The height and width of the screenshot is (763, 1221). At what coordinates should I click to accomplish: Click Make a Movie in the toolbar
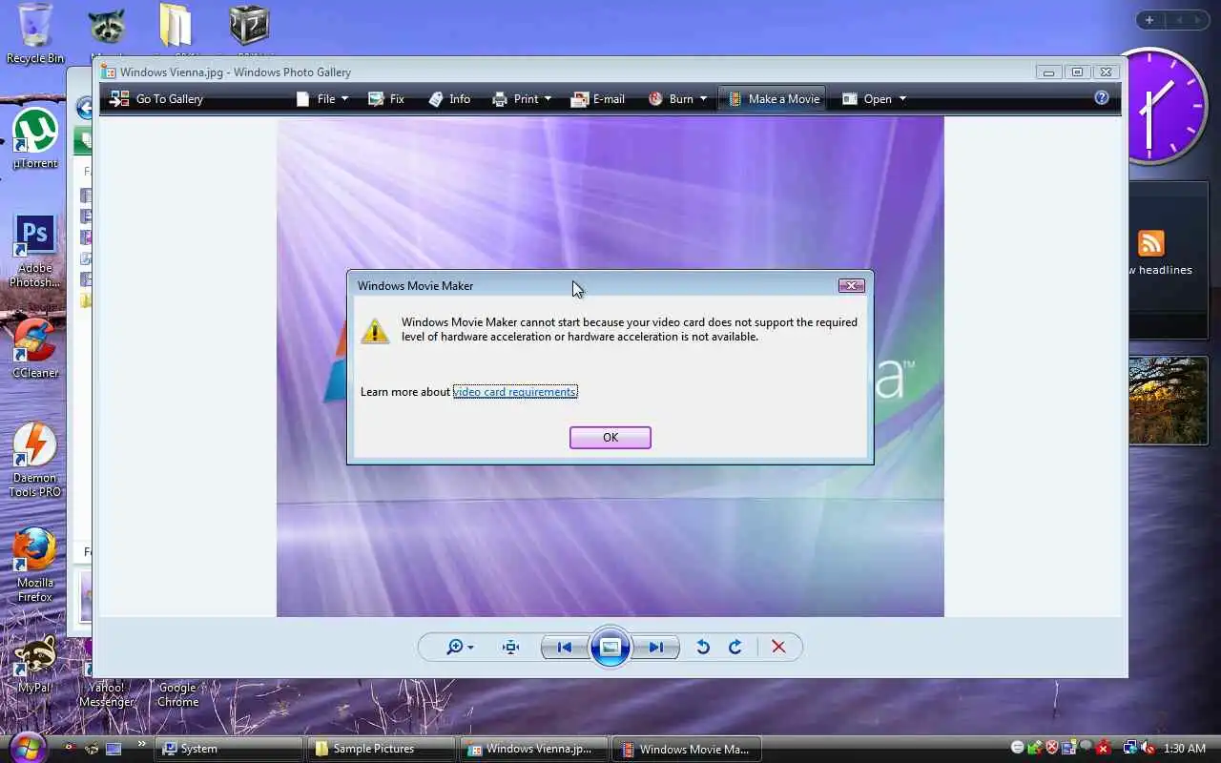[774, 98]
